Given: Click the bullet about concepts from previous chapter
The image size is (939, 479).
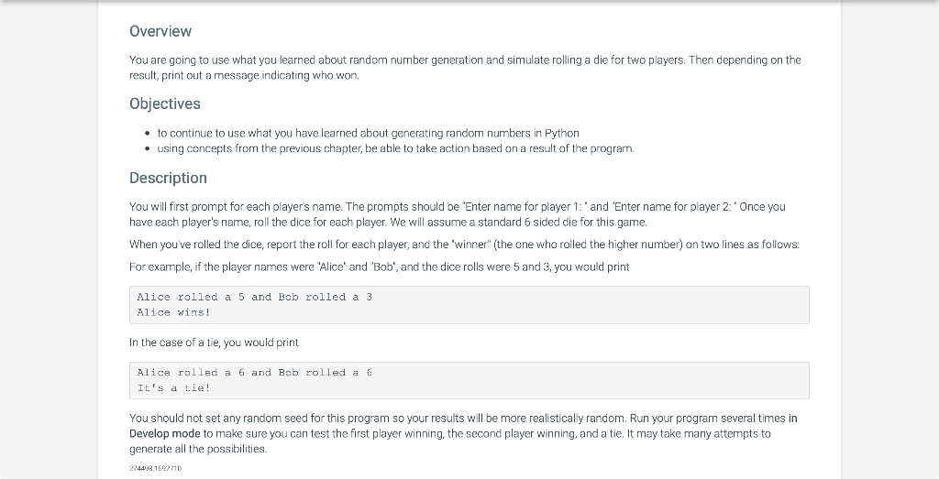Looking at the screenshot, I should click(396, 148).
